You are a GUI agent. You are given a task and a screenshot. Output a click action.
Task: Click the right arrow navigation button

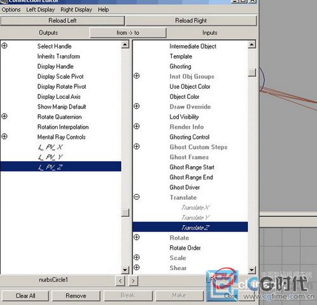click(x=133, y=281)
